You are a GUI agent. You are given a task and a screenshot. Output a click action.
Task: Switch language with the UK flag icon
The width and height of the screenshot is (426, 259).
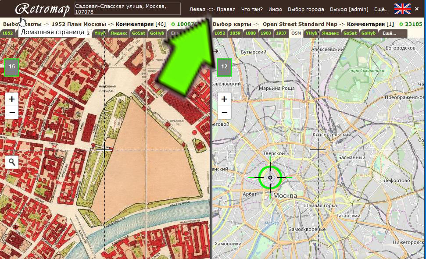(402, 9)
